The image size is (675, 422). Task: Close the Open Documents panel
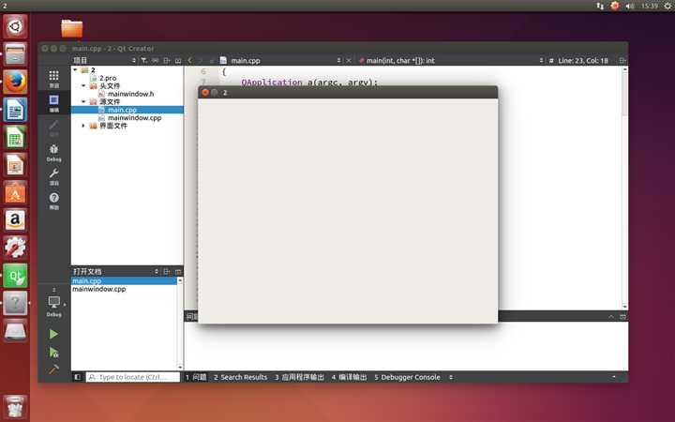178,272
